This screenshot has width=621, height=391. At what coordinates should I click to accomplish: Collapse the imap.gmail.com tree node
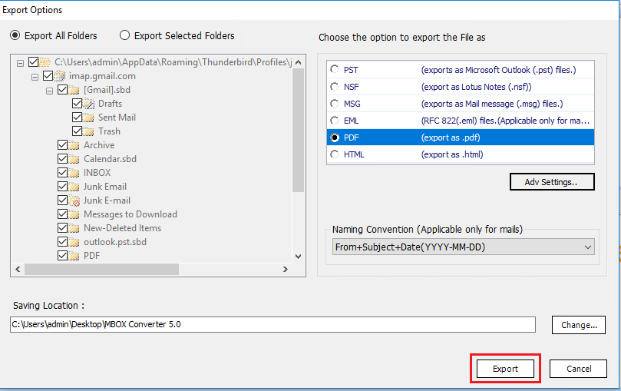coord(35,77)
